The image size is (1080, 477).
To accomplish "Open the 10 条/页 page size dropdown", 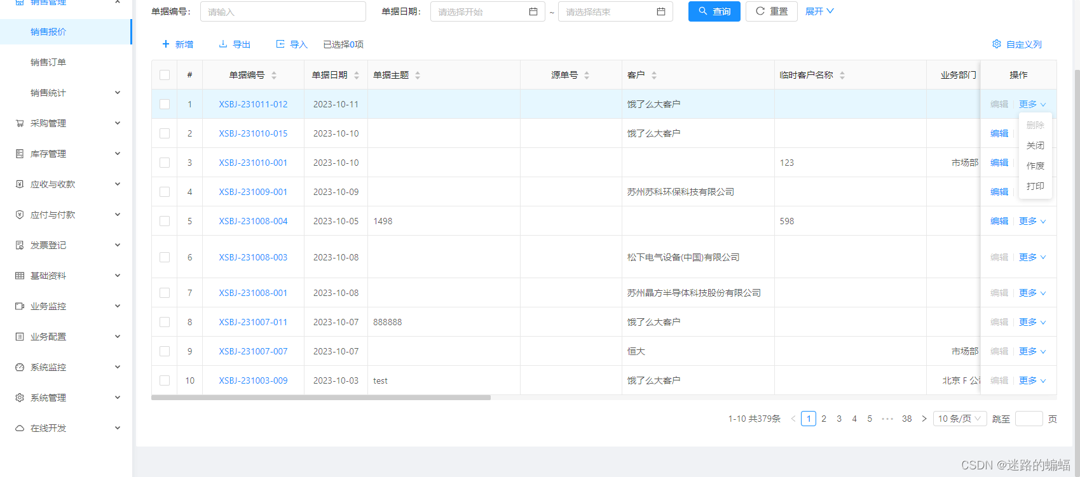I will tap(960, 419).
